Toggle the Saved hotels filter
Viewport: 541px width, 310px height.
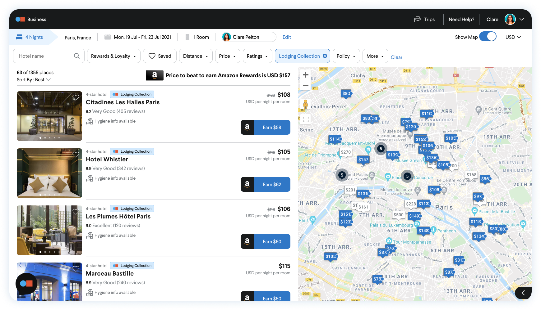pos(160,56)
